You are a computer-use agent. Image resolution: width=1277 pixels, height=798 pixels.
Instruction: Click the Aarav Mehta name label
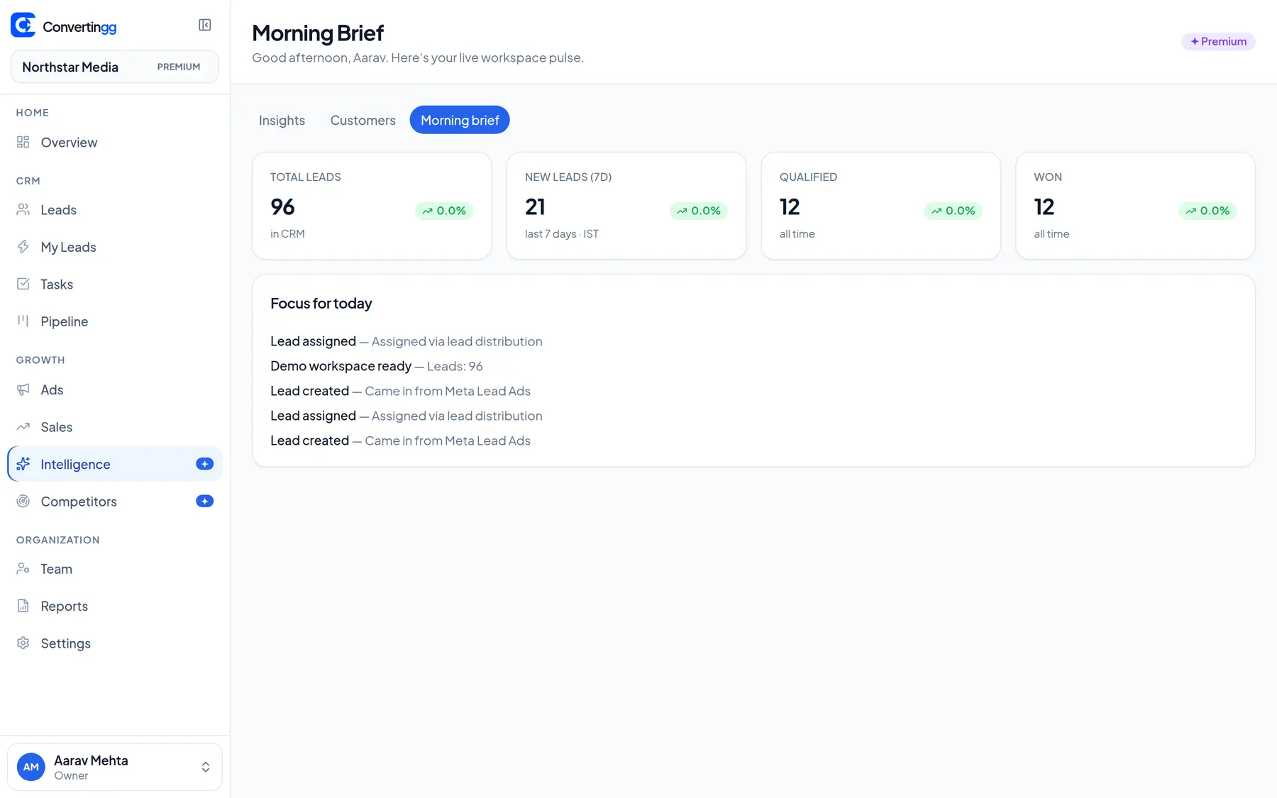click(x=91, y=760)
